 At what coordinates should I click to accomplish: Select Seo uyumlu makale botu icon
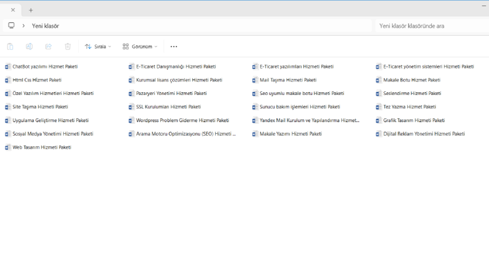tap(255, 93)
